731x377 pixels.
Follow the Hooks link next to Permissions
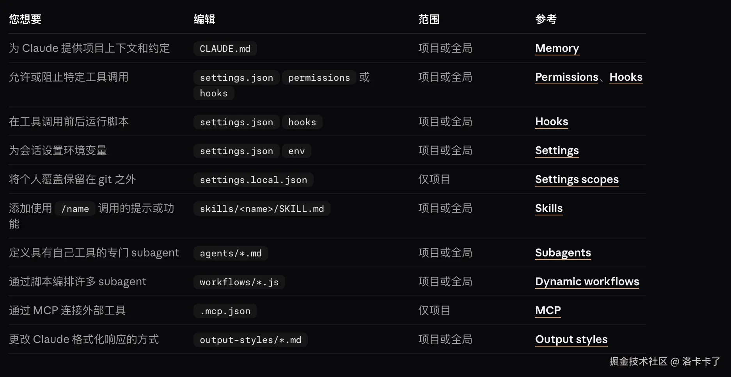[626, 77]
